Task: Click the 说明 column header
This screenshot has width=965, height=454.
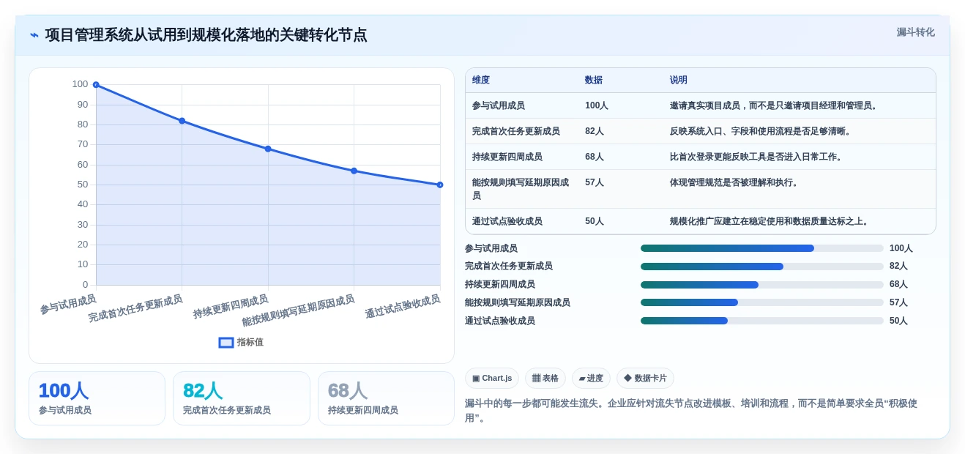Action: 679,80
